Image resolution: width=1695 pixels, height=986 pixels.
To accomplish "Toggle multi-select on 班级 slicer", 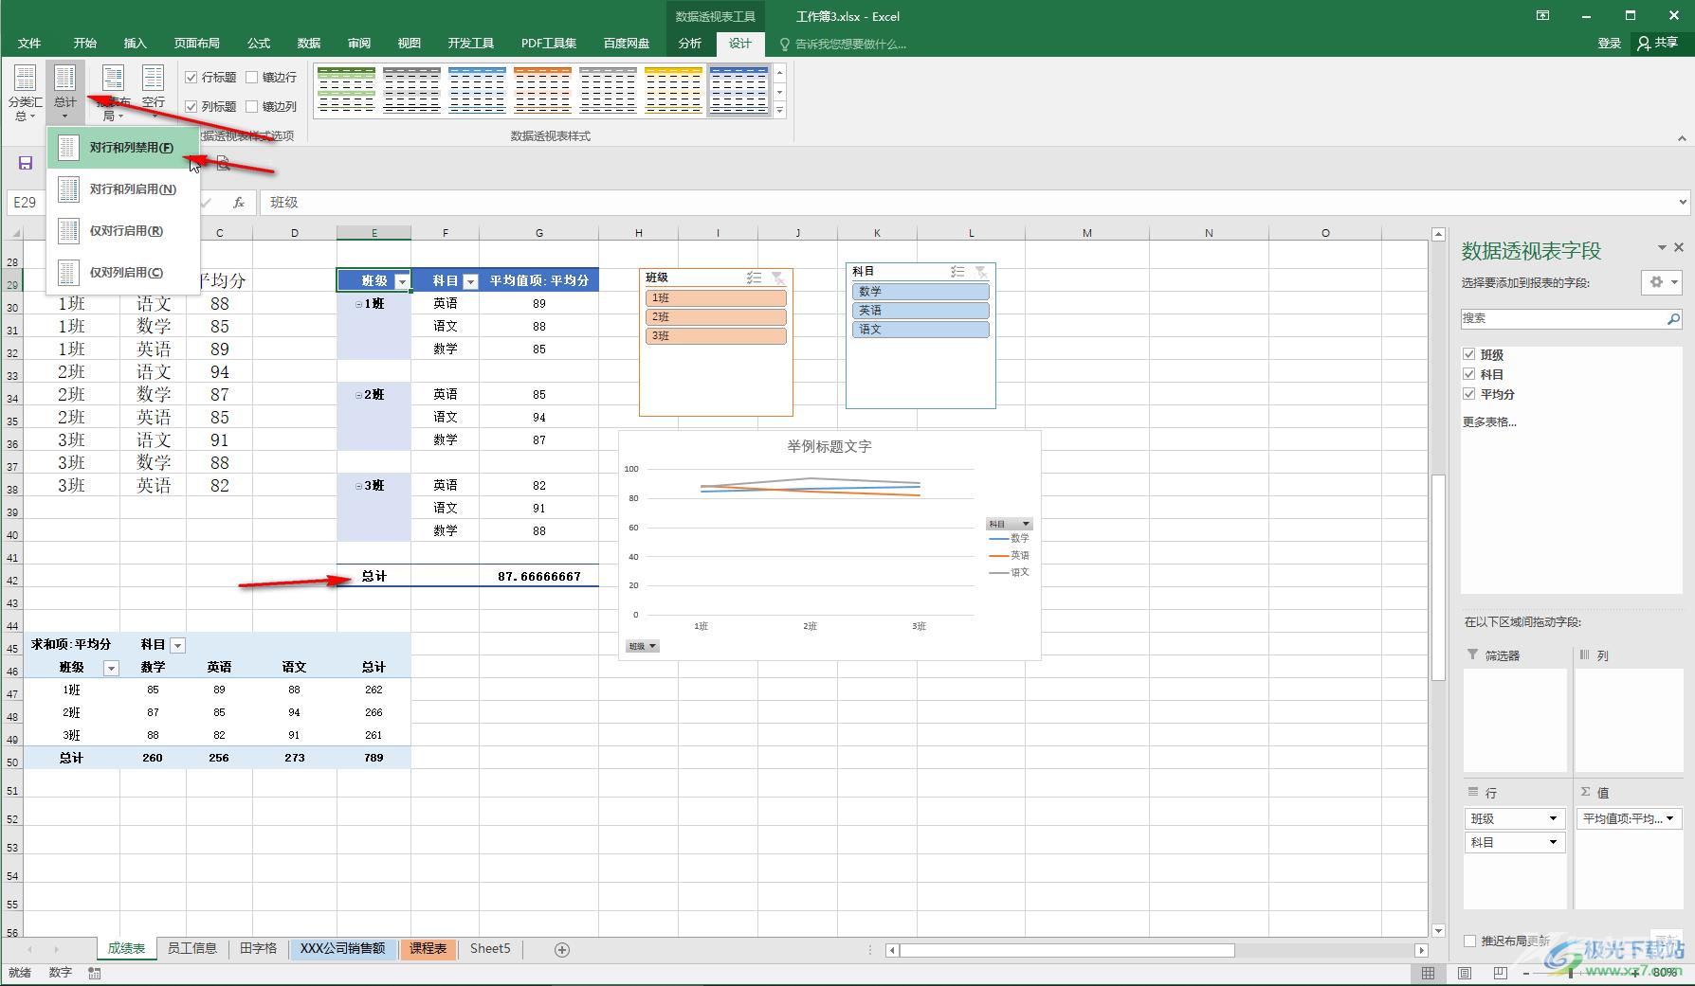I will (x=754, y=278).
